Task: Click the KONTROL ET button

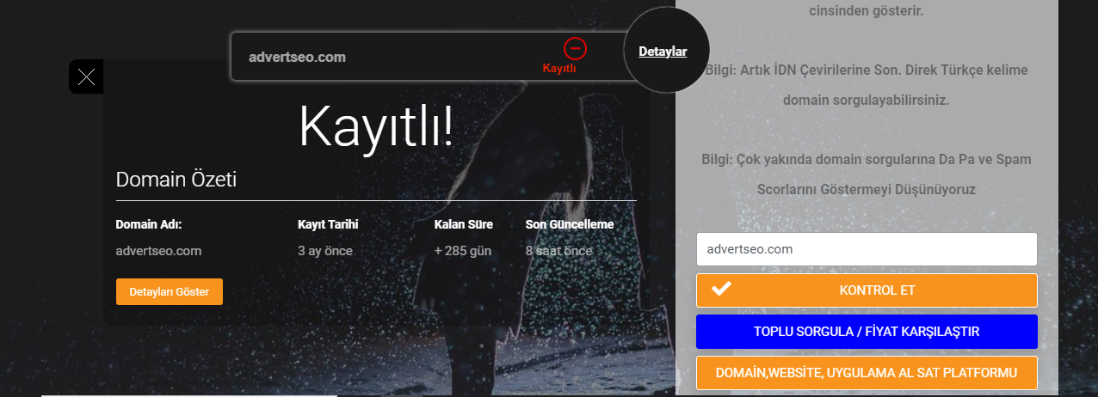Action: [x=867, y=290]
